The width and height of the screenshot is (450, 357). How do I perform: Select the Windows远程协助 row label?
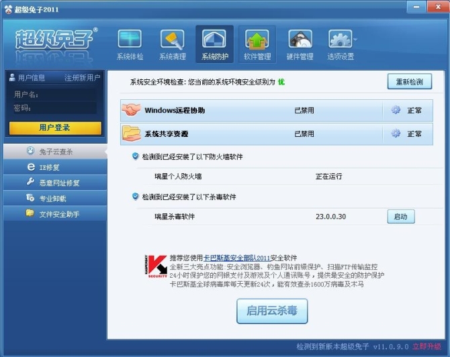175,111
